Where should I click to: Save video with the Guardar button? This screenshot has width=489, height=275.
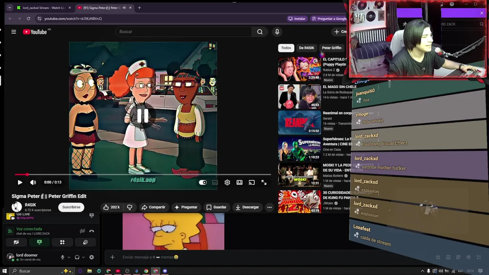point(216,207)
